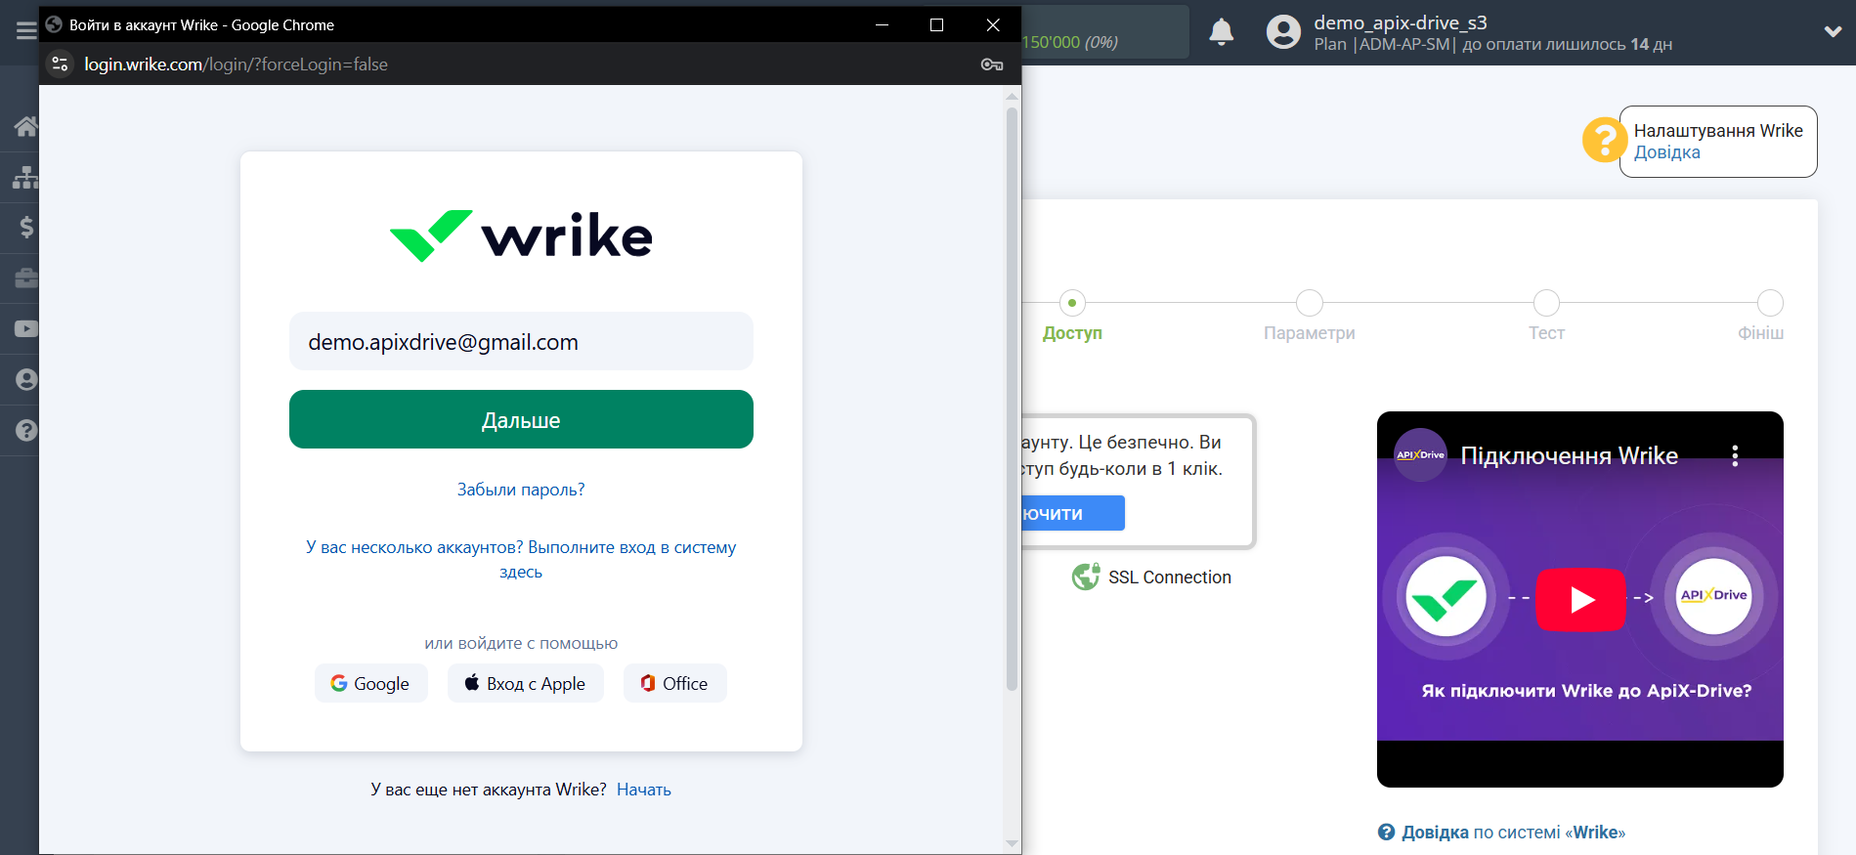1856x855 pixels.
Task: Click the blue connect button behind popup
Action: (1073, 513)
